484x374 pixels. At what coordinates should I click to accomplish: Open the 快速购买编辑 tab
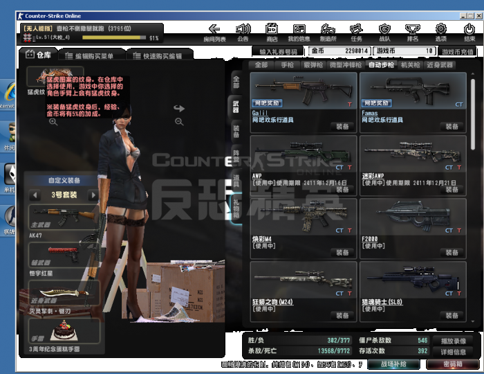pyautogui.click(x=160, y=55)
